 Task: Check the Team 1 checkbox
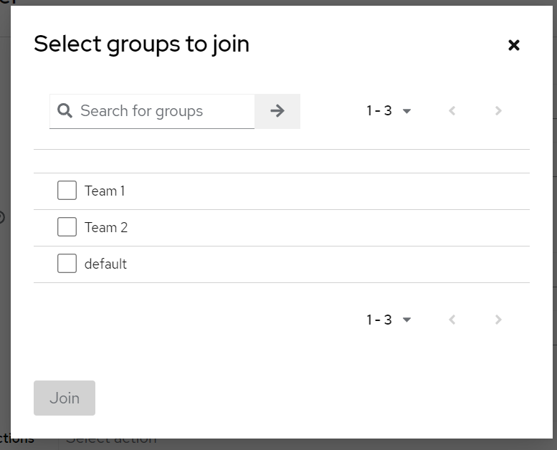click(x=67, y=191)
